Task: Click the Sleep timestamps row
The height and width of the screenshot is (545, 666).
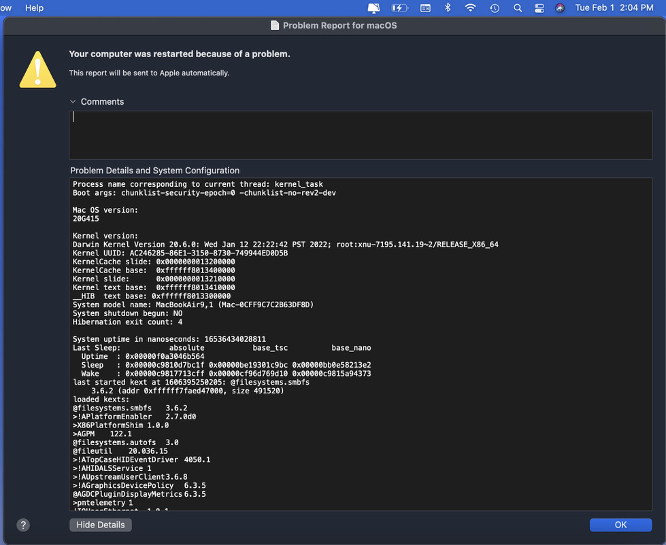Action: click(226, 365)
